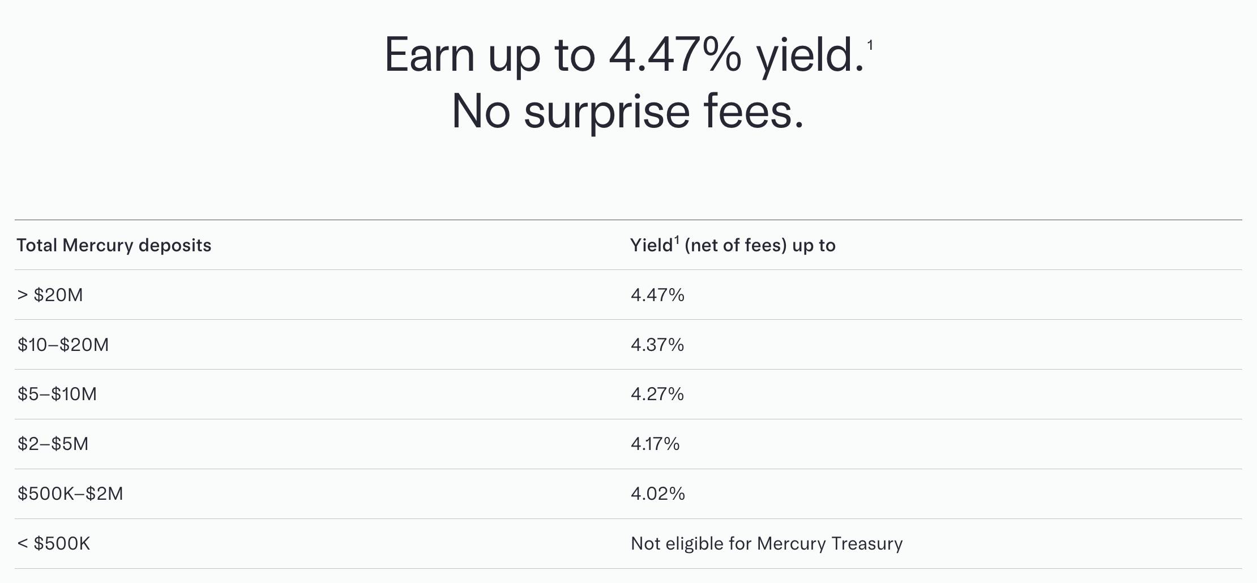
Task: Click 'Not eligible for Mercury Treasury' text
Action: point(767,543)
